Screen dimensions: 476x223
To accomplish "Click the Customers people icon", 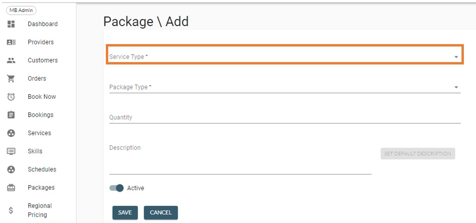I will click(11, 61).
